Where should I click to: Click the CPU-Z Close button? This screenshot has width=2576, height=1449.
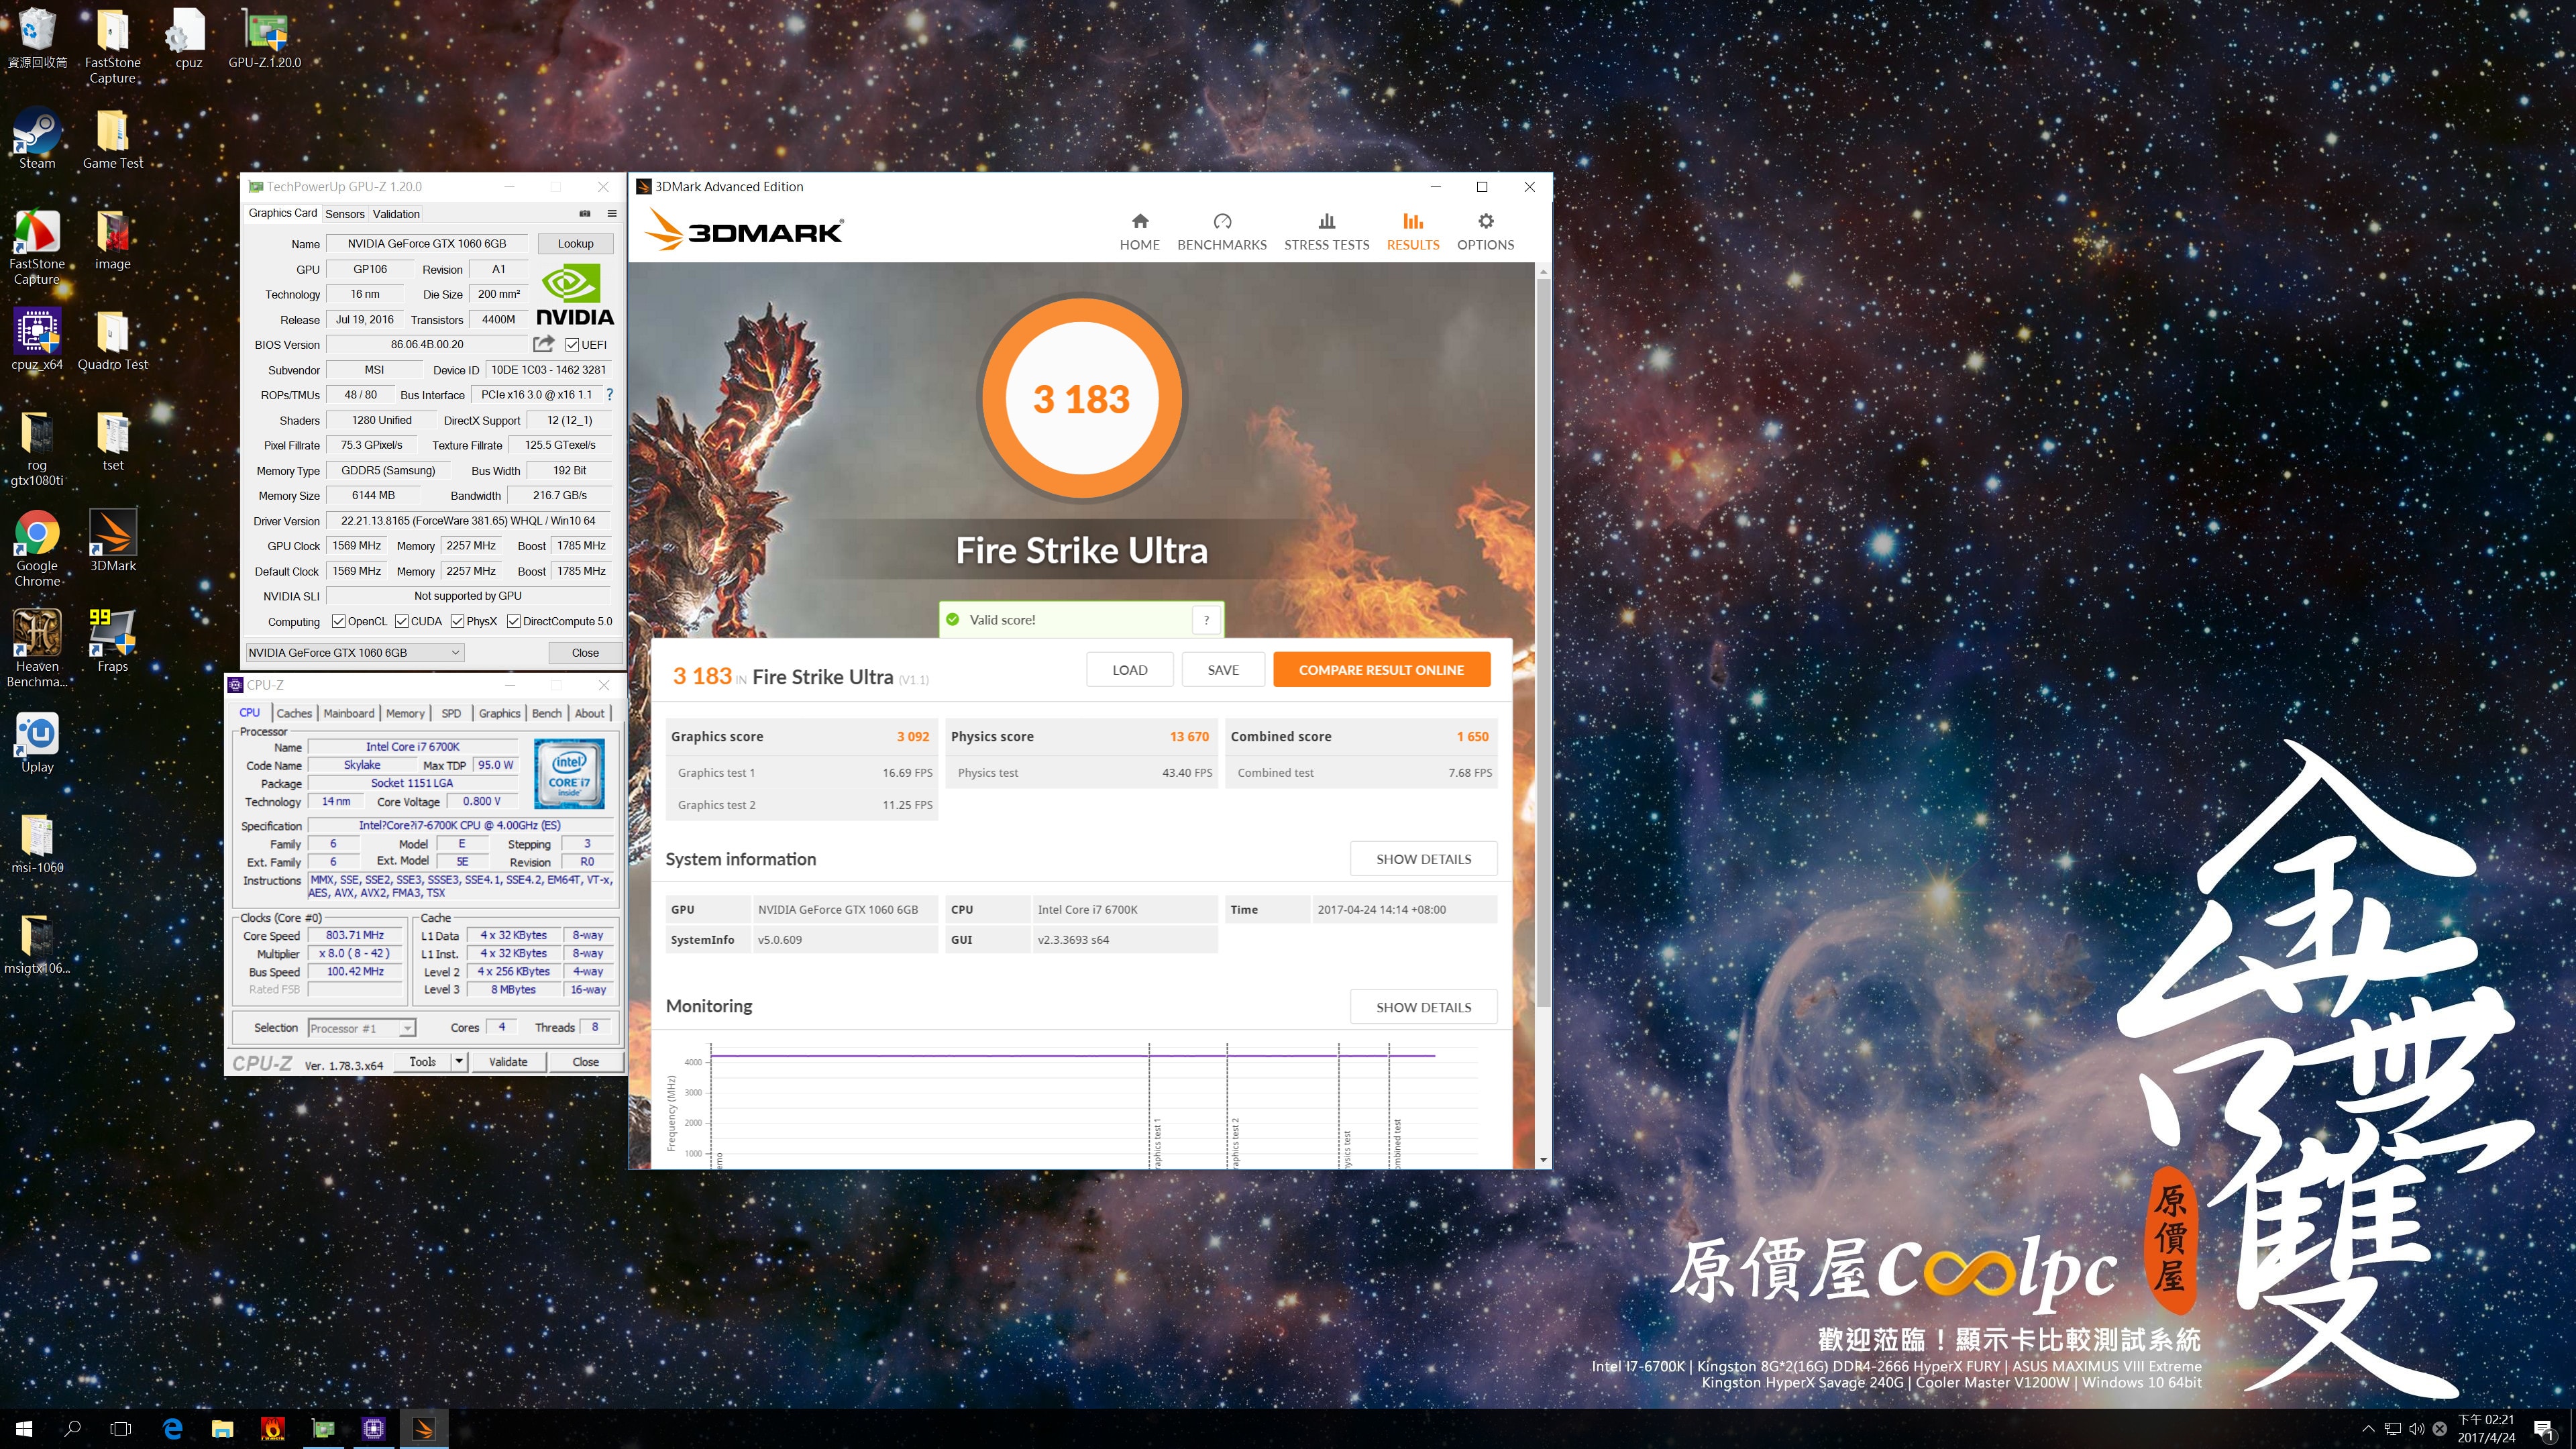[585, 1062]
